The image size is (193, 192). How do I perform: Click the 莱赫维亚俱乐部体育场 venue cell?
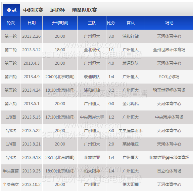(169, 158)
